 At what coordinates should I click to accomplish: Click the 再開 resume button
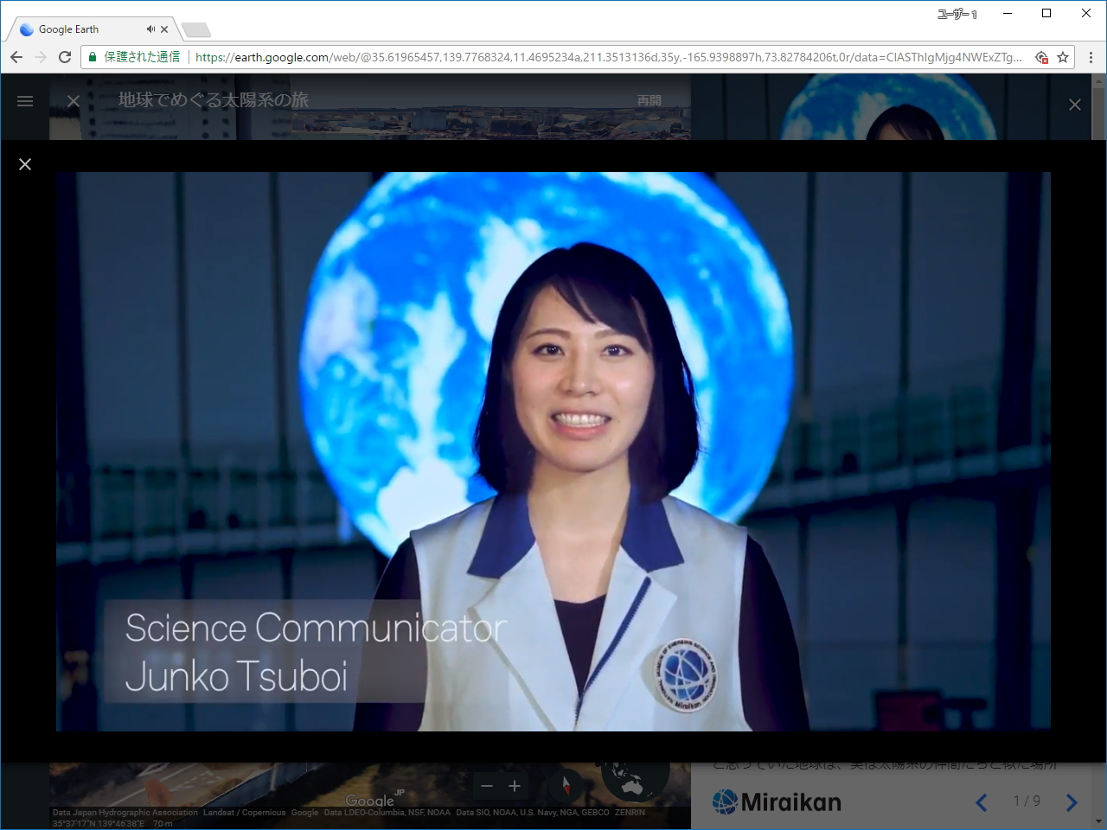[x=649, y=100]
